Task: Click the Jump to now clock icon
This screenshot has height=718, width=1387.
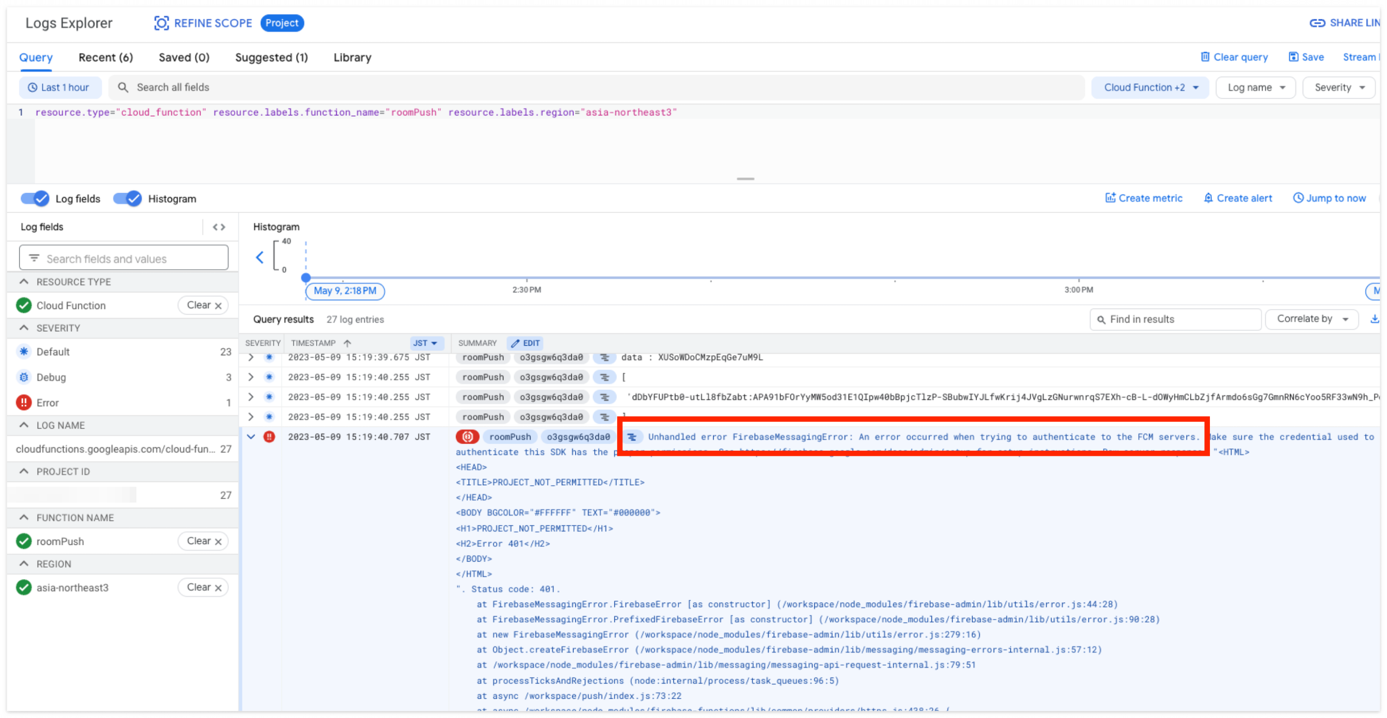Action: [x=1298, y=198]
